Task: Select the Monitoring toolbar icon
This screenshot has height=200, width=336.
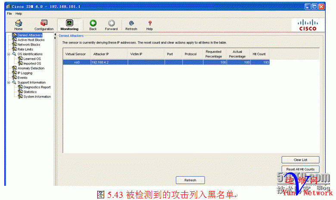Action: click(69, 23)
